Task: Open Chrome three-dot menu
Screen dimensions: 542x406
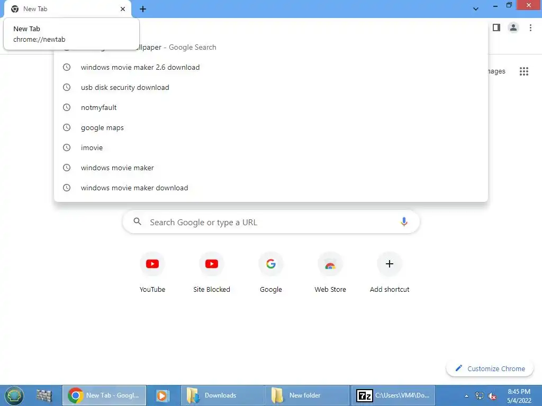Action: (x=530, y=27)
